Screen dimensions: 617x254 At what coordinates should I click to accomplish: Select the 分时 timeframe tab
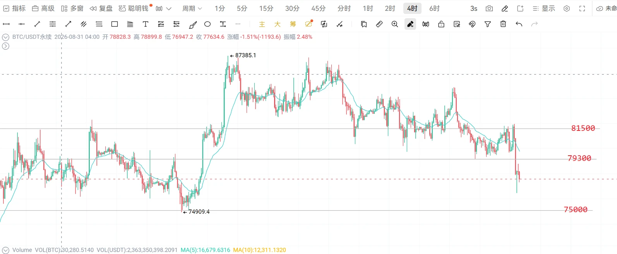pos(344,9)
